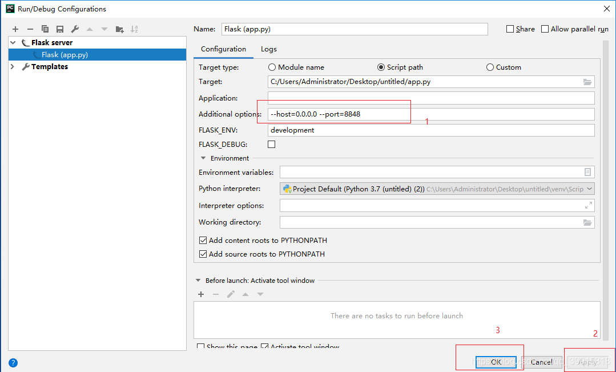Select the Flask server group

[52, 42]
